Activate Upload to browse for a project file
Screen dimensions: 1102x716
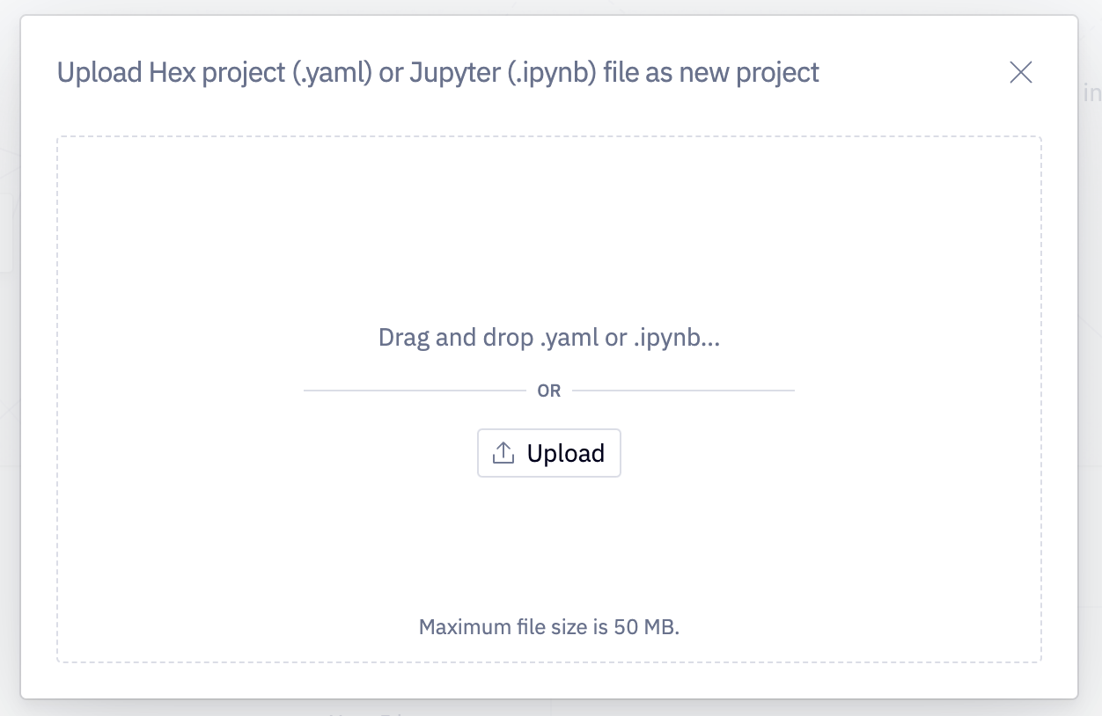(x=548, y=452)
